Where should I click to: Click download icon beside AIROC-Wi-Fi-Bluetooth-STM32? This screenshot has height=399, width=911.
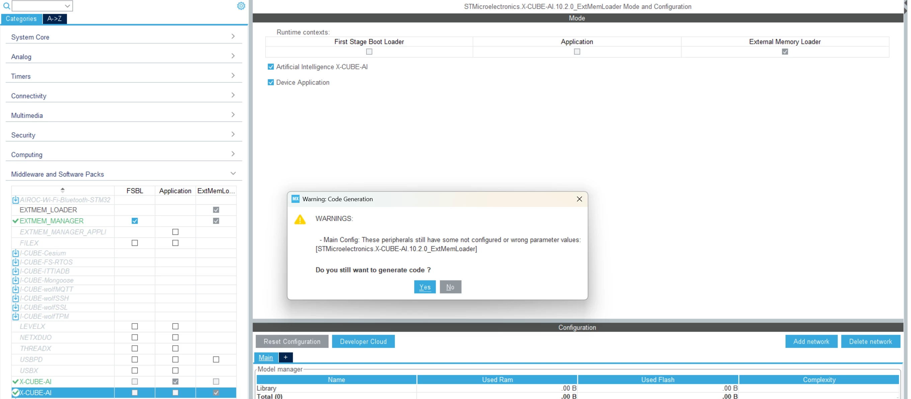tap(15, 200)
